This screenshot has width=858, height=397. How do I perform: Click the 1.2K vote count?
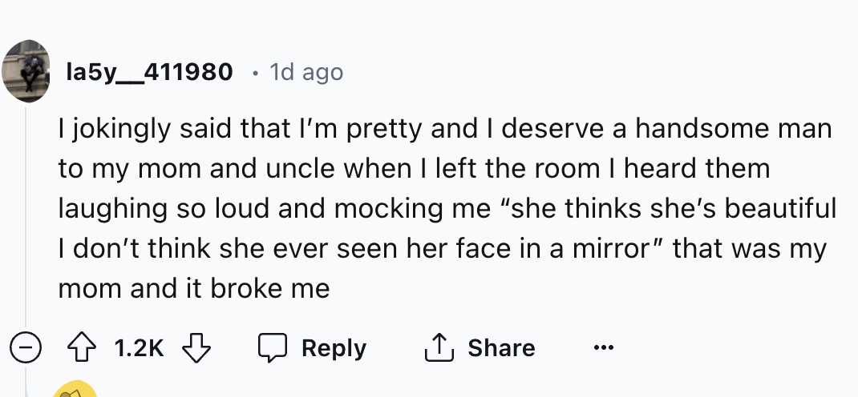click(139, 348)
